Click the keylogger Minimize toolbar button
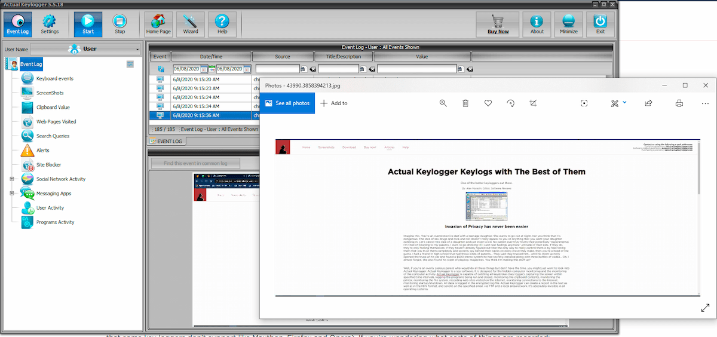 (x=569, y=24)
